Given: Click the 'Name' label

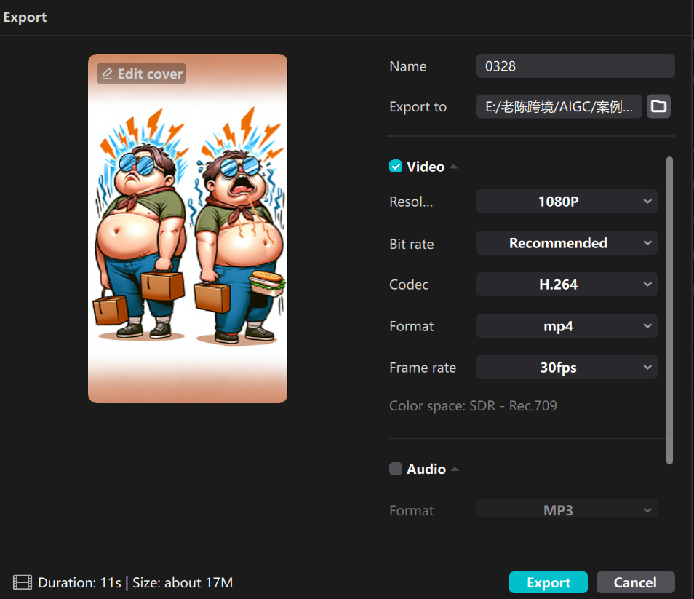Looking at the screenshot, I should 407,66.
